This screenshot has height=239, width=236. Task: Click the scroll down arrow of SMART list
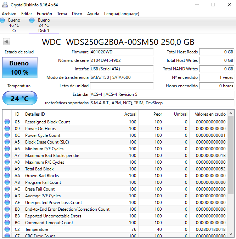[231, 234]
